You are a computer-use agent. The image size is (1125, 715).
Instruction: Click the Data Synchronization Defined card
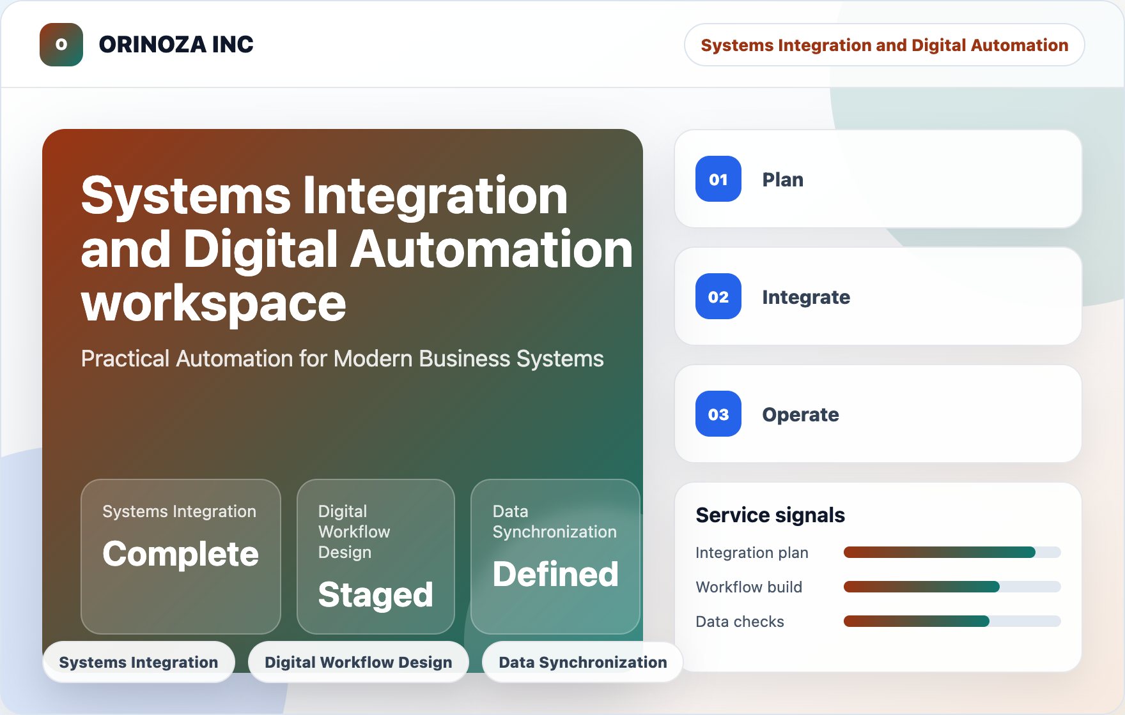tap(555, 556)
